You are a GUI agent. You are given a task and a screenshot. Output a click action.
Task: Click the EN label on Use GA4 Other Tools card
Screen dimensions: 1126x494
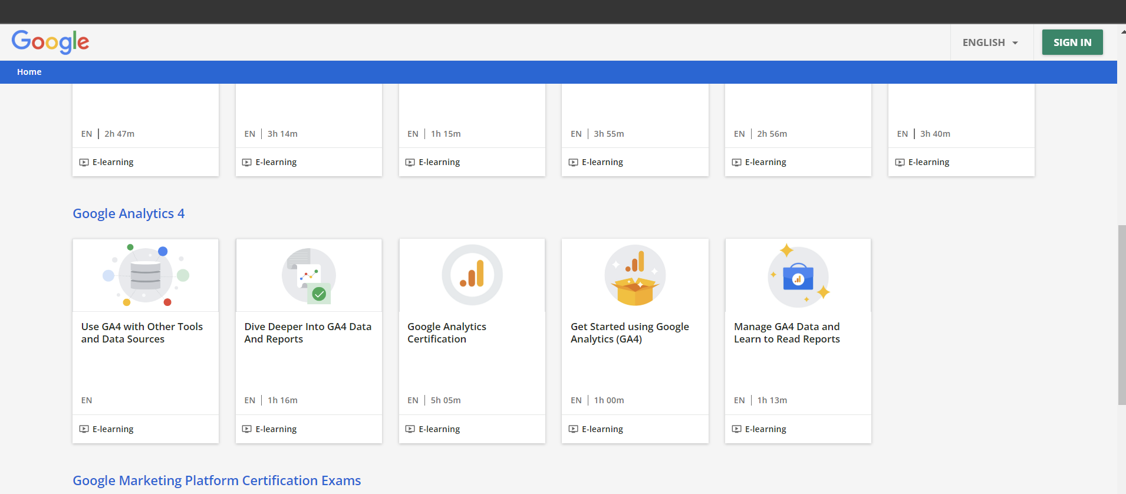pyautogui.click(x=87, y=400)
